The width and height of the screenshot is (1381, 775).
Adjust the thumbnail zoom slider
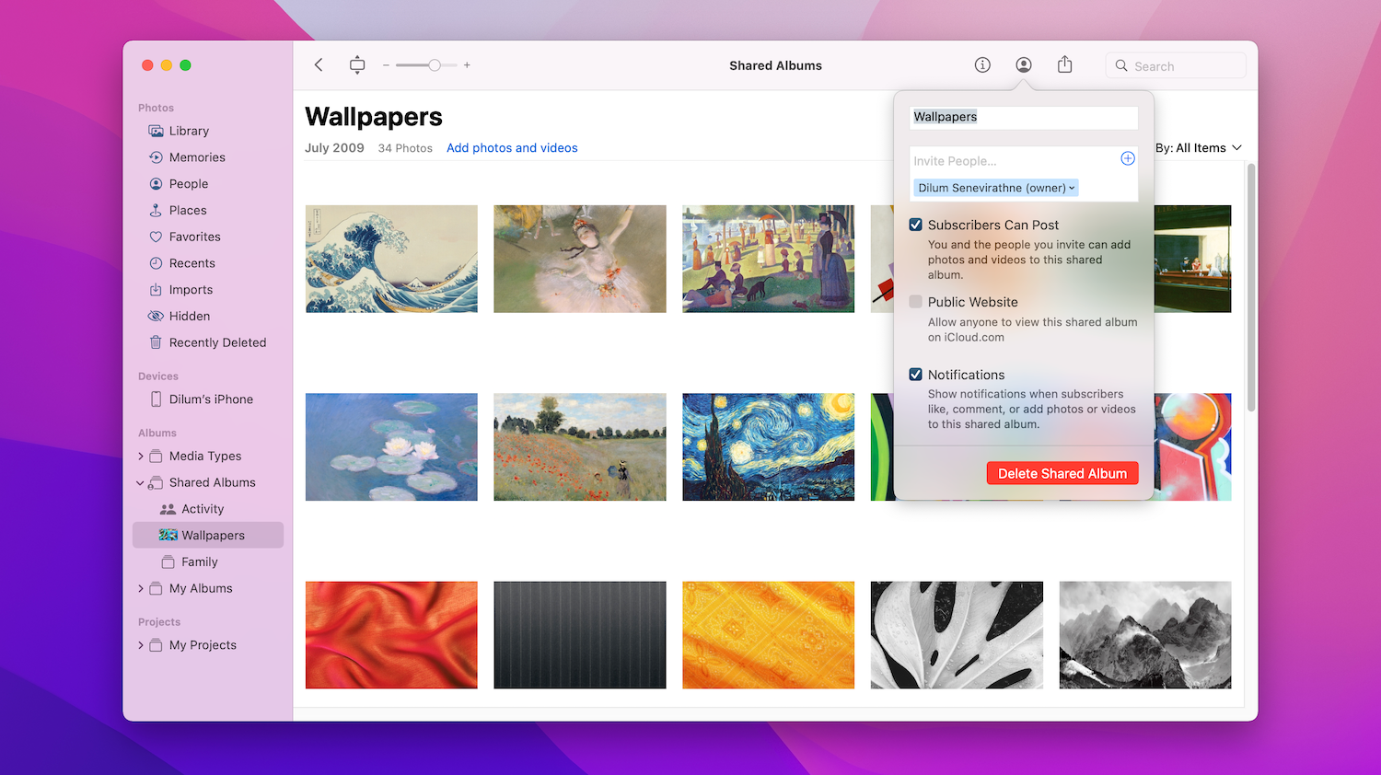tap(435, 65)
